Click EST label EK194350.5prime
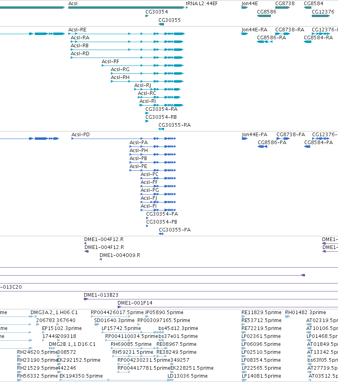Viewport: 338px width, 382px height. 81,376
